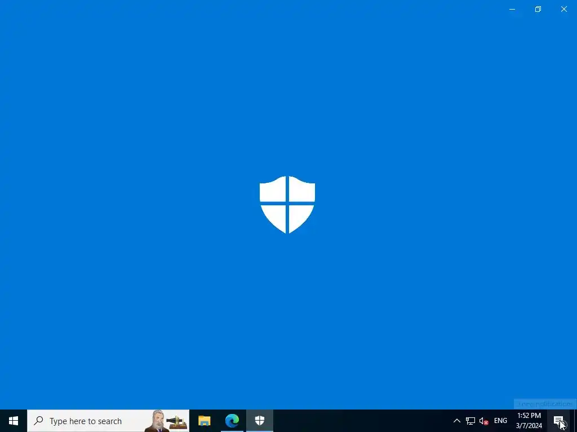577x432 pixels.
Task: Minimize the Windows Security window
Action: (x=512, y=9)
